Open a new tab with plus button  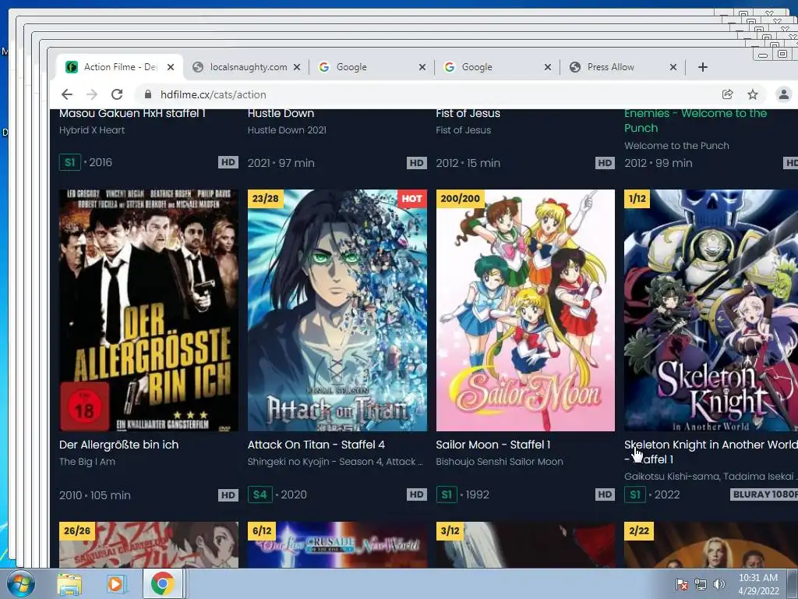click(703, 67)
